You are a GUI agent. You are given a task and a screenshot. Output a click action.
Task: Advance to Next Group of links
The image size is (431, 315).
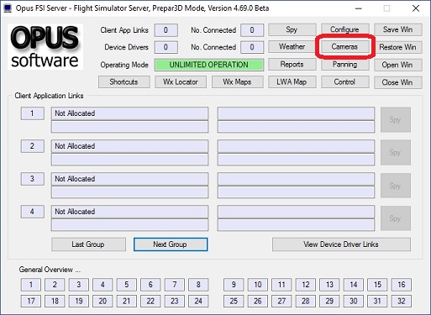point(171,244)
